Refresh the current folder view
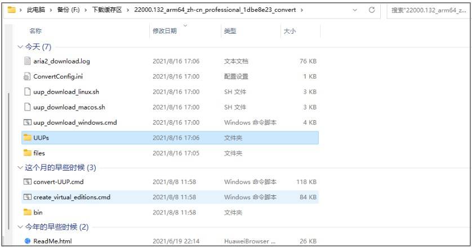 point(372,10)
